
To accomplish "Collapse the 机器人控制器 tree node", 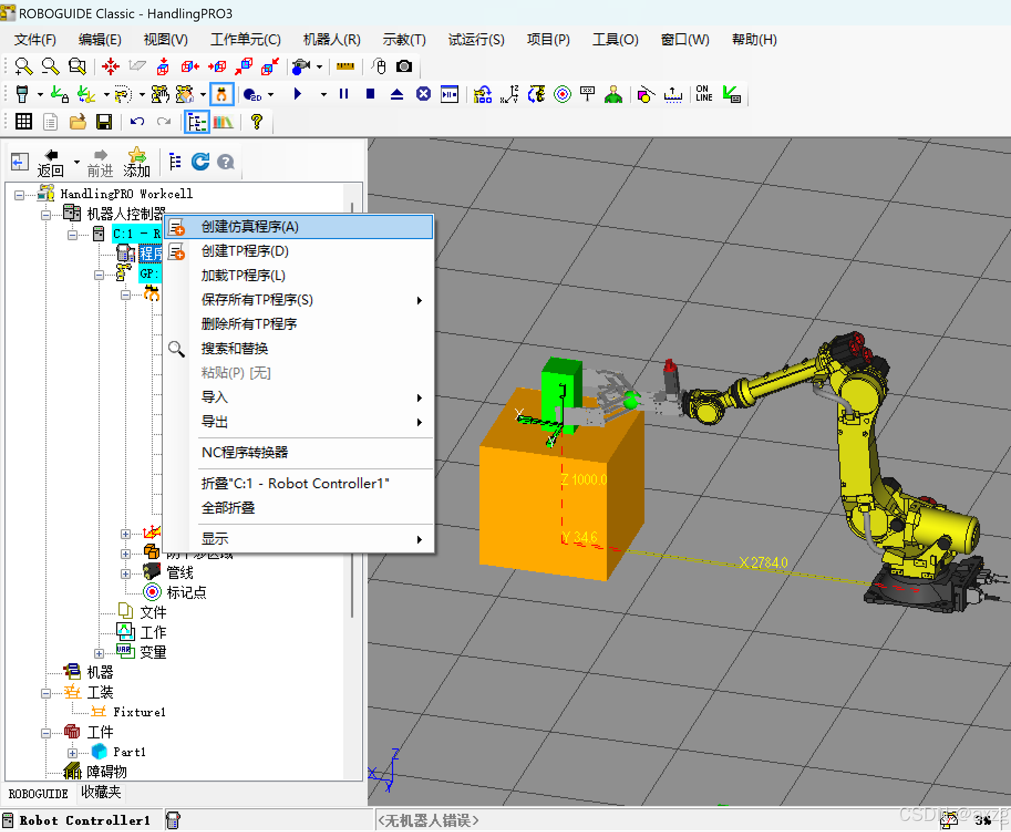I will point(46,215).
